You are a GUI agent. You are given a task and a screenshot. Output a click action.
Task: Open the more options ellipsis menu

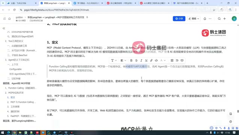210,19
